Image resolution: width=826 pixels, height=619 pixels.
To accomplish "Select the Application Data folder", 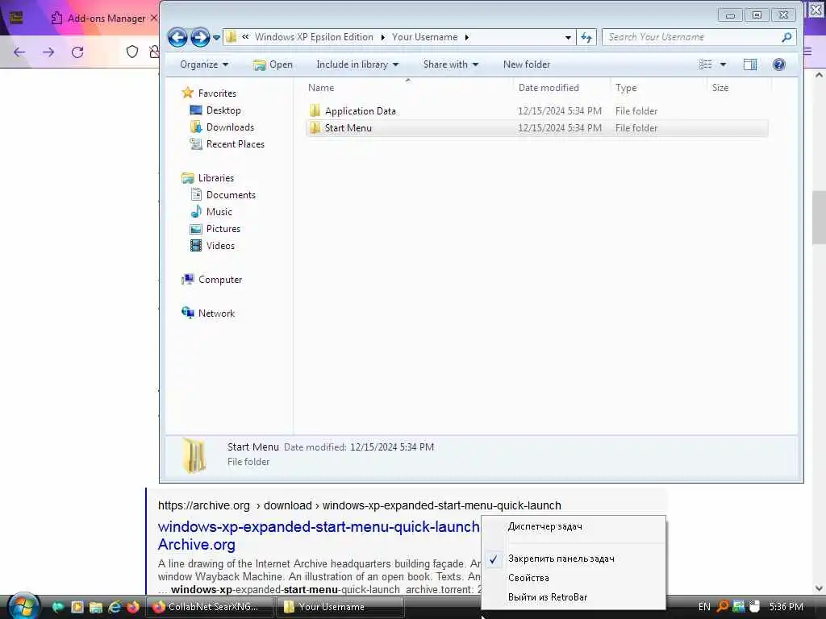I will tap(536, 111).
